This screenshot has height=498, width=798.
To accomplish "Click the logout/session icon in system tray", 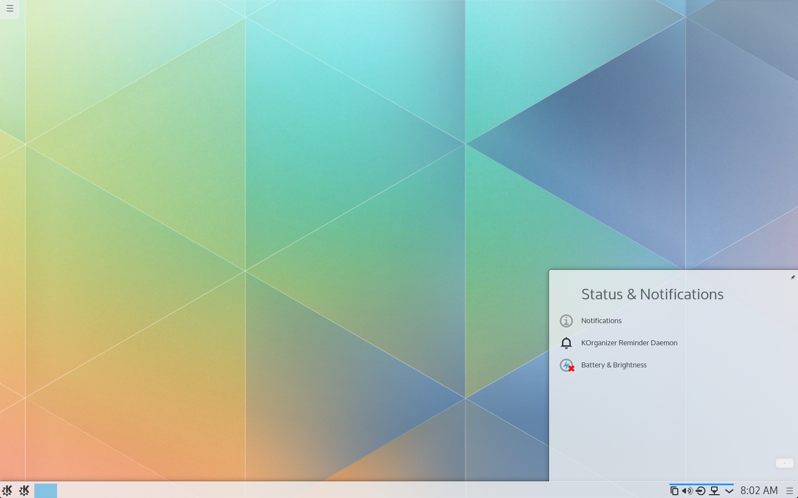I will 699,490.
